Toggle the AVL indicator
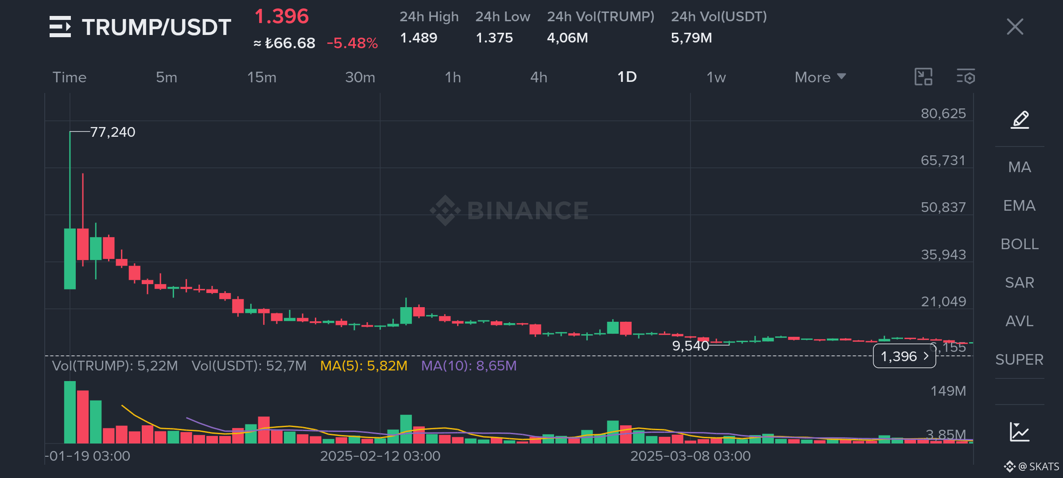1063x478 pixels. tap(1020, 321)
